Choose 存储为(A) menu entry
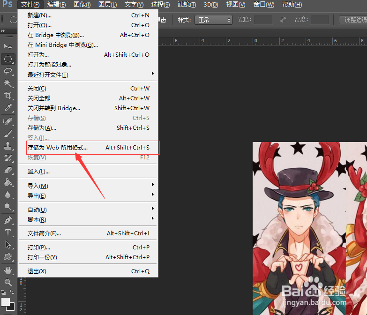 88,128
